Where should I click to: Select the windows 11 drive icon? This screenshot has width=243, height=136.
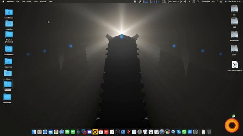(x=234, y=34)
